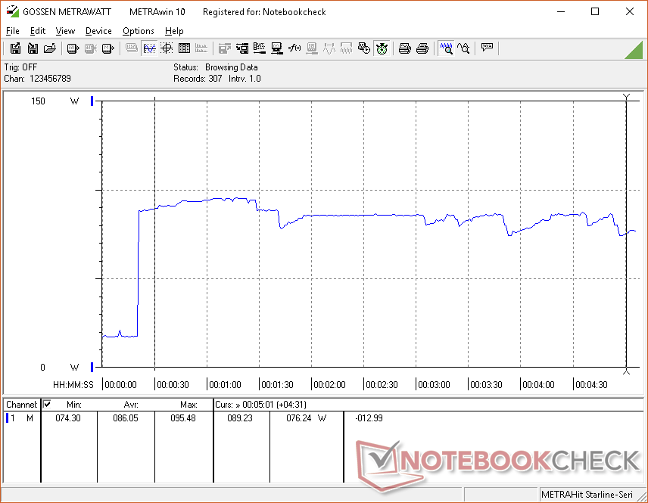This screenshot has height=503, width=648.
Task: Click the Avr value 086.05
Action: (x=126, y=418)
